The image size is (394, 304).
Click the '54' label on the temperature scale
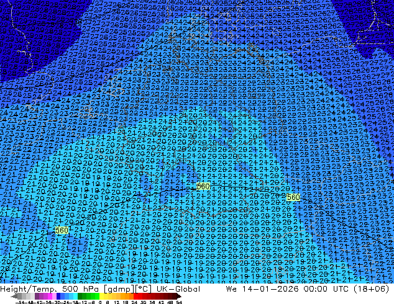pos(179,302)
